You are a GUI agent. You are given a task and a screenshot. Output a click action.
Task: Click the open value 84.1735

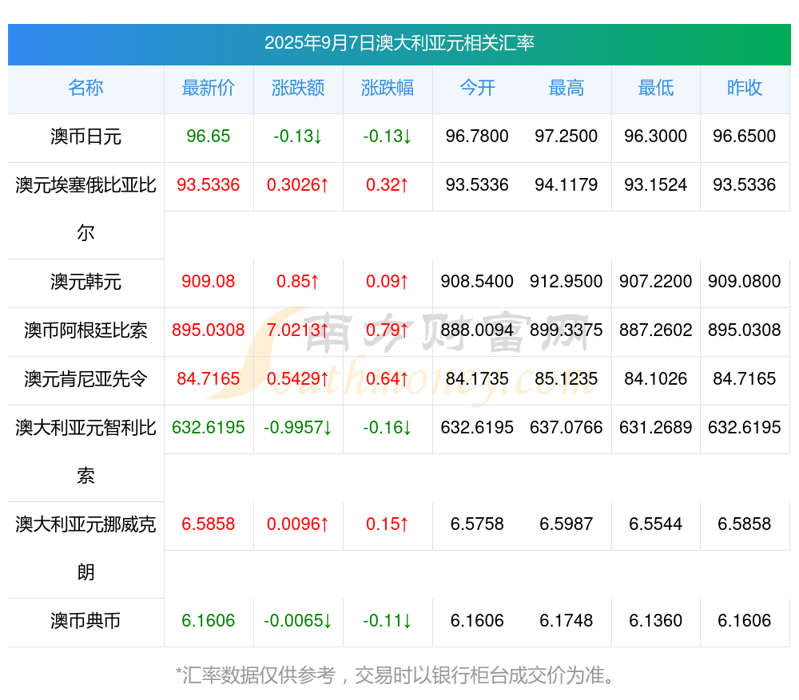pyautogui.click(x=477, y=379)
